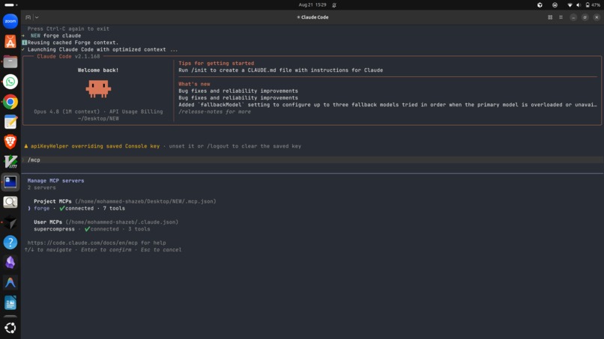
Task: Click the Press Ctrl-C again to exit line
Action: [x=68, y=28]
